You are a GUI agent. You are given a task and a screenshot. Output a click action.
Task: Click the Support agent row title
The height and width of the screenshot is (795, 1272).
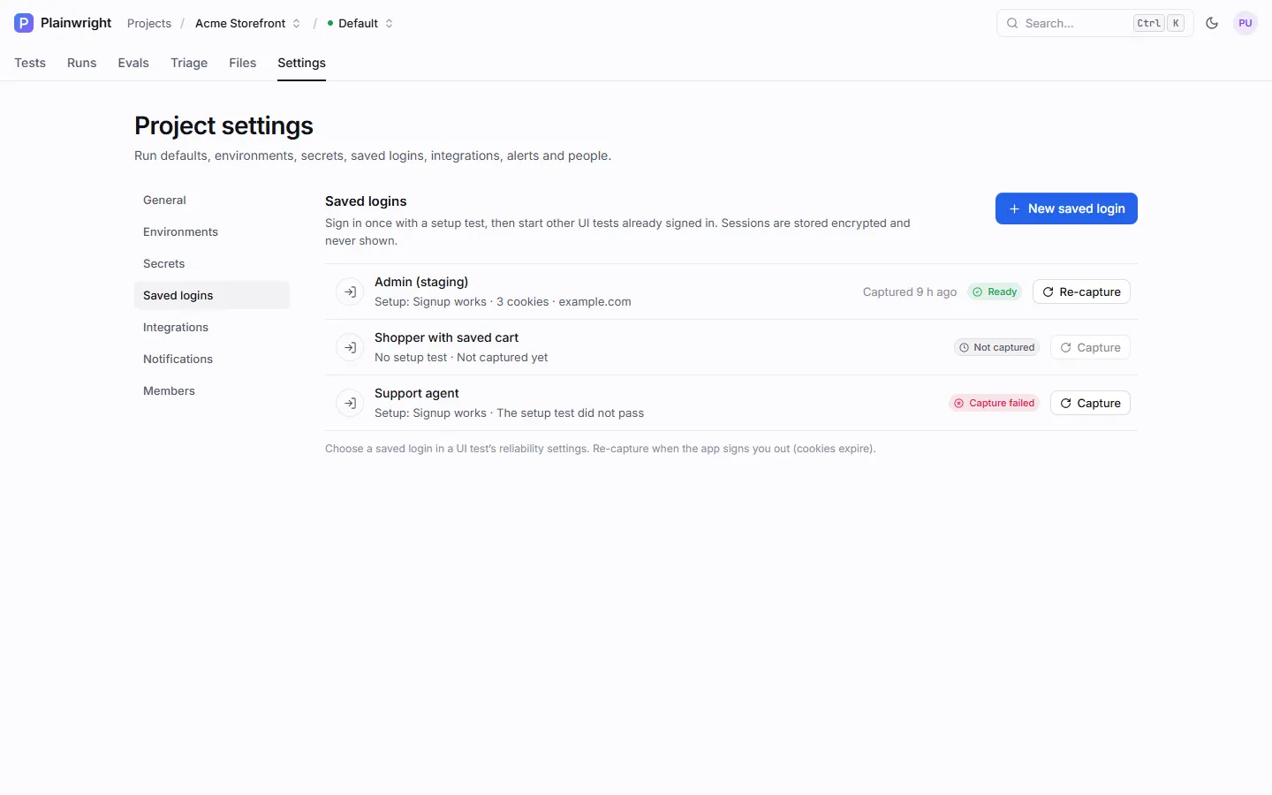tap(417, 393)
